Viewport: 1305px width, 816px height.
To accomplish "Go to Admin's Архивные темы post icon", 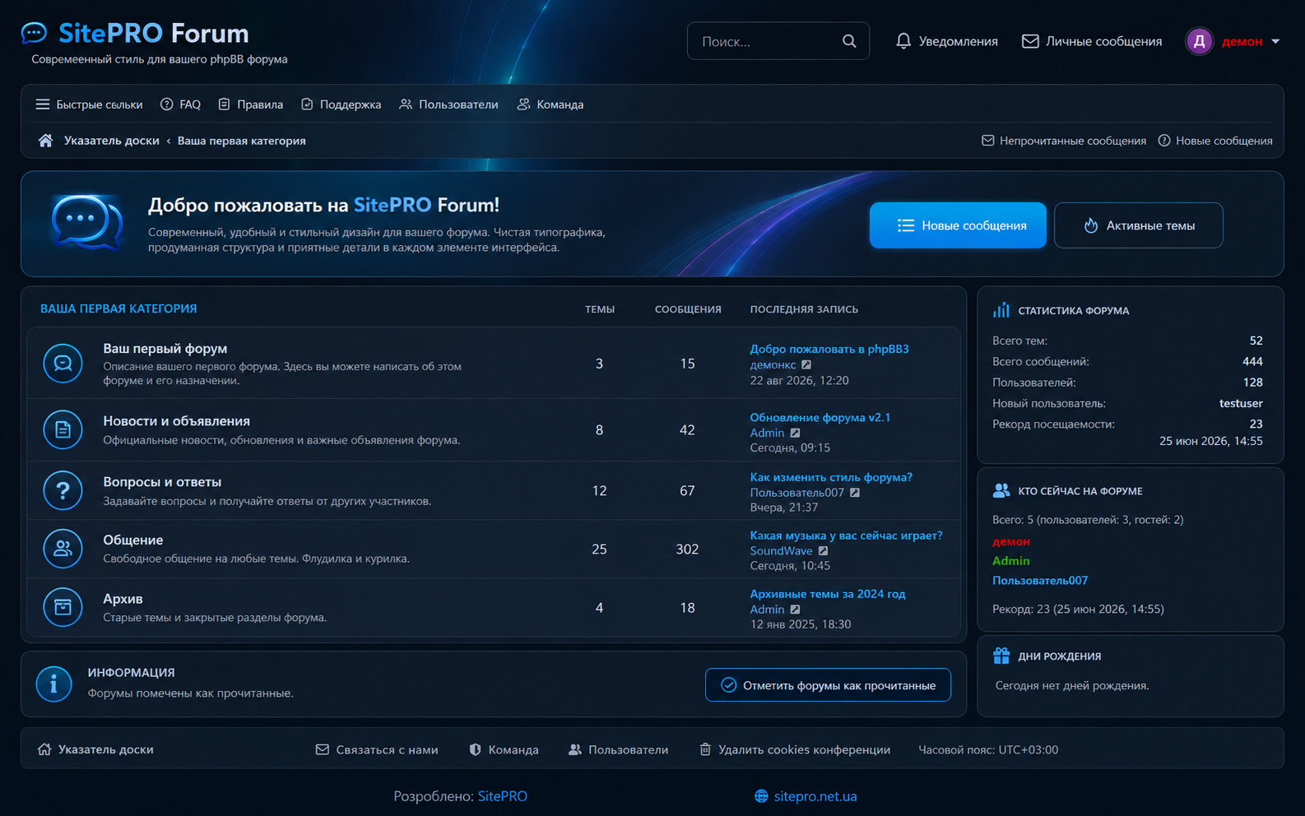I will tap(795, 610).
